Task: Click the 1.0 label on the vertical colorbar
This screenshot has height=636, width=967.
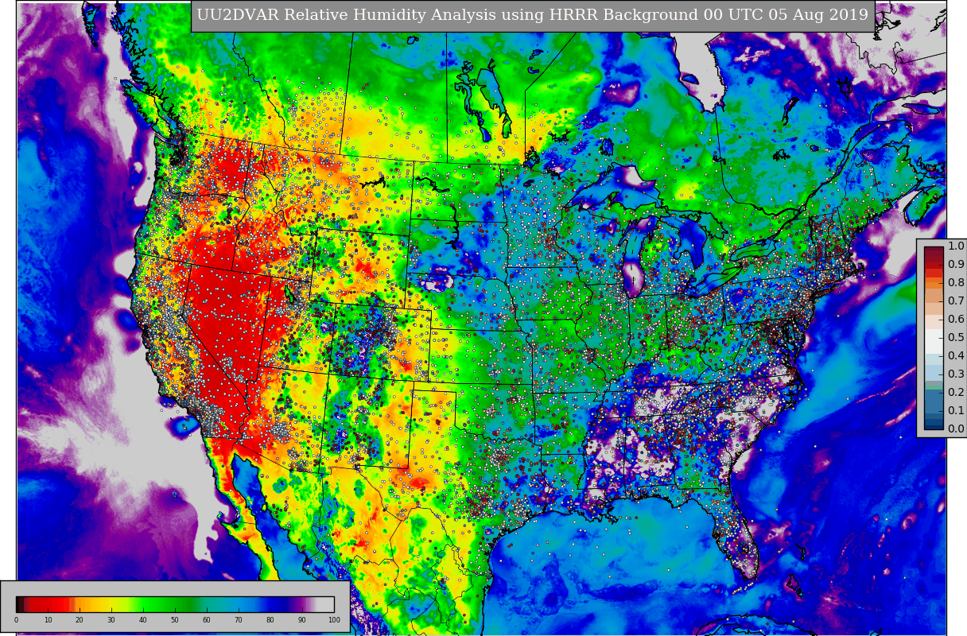Action: click(956, 246)
